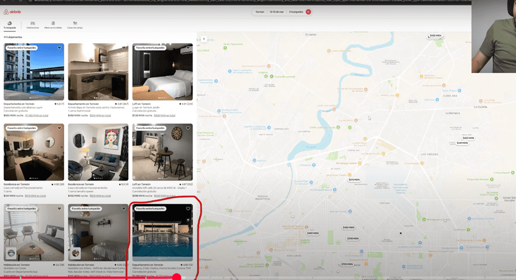Image resolution: width=516 pixels, height=280 pixels.
Task: Select the Casas de campo category icon
Action: pyautogui.click(x=75, y=25)
